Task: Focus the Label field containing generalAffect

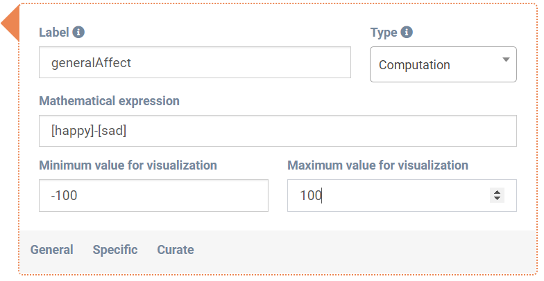Action: pyautogui.click(x=194, y=62)
